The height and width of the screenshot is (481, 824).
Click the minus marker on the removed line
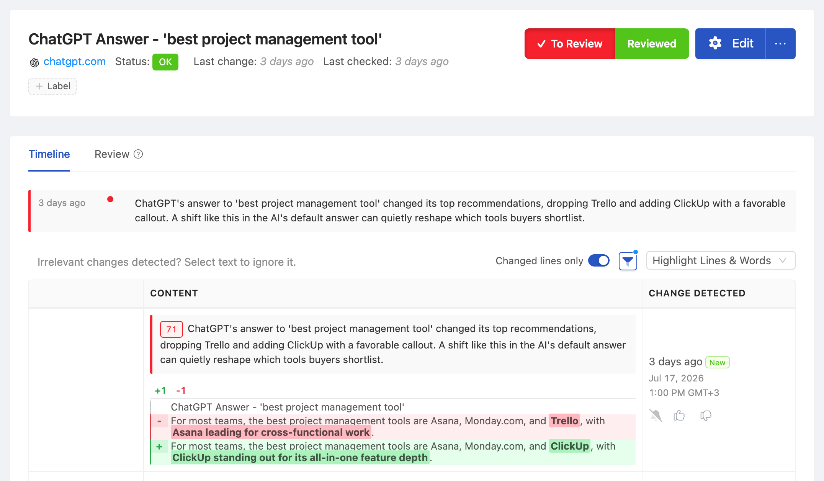(x=159, y=422)
